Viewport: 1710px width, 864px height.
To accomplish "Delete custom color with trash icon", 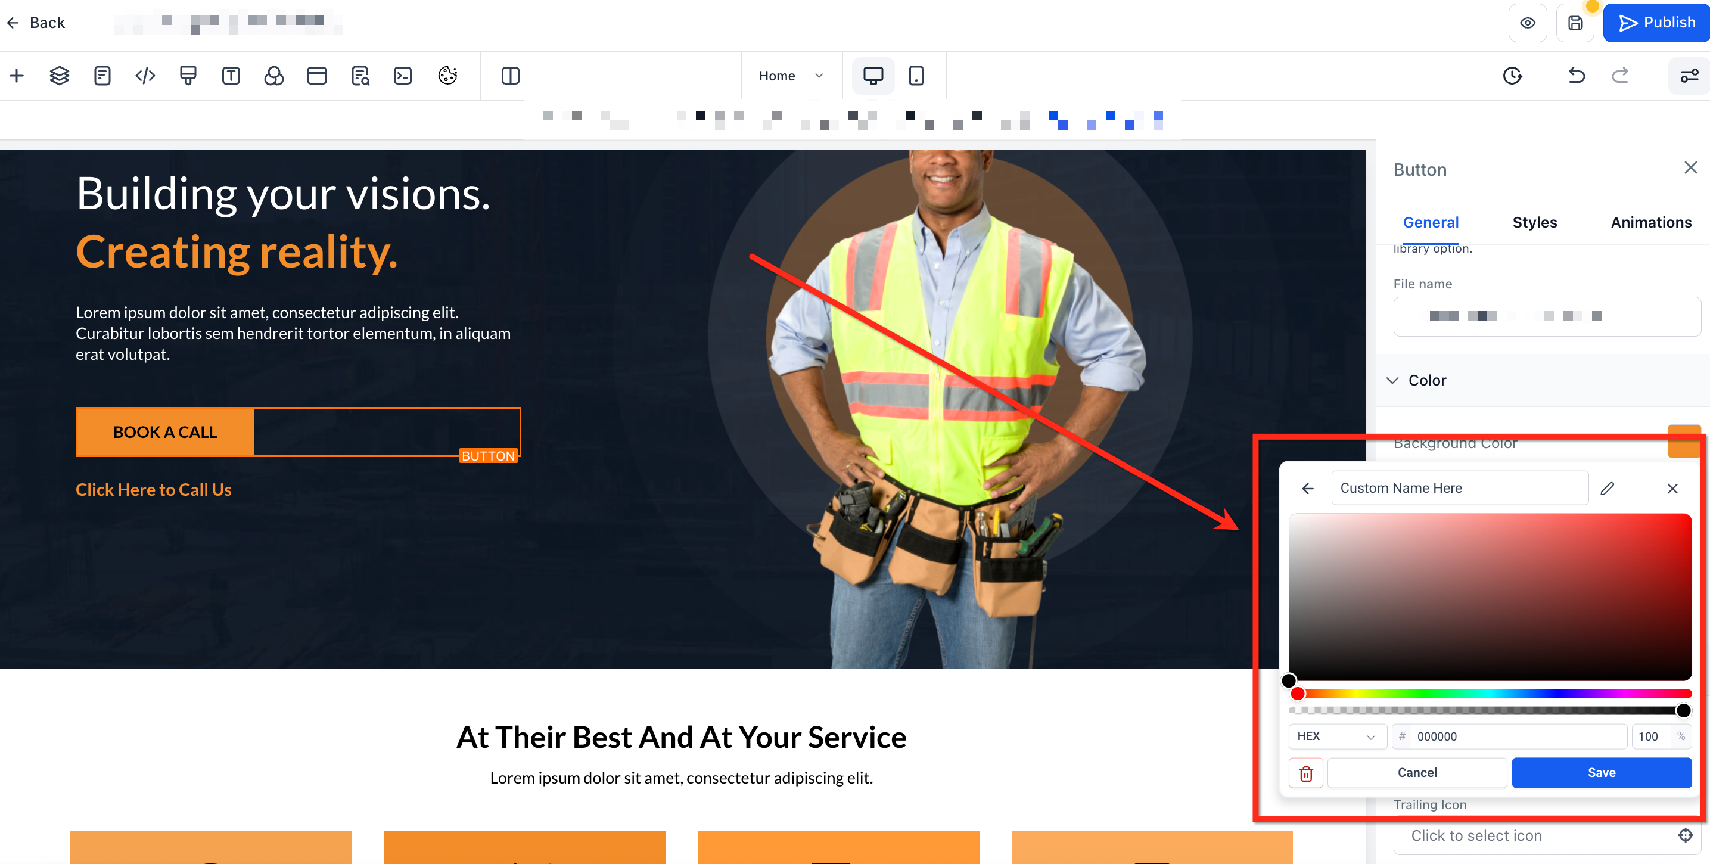I will tap(1305, 773).
